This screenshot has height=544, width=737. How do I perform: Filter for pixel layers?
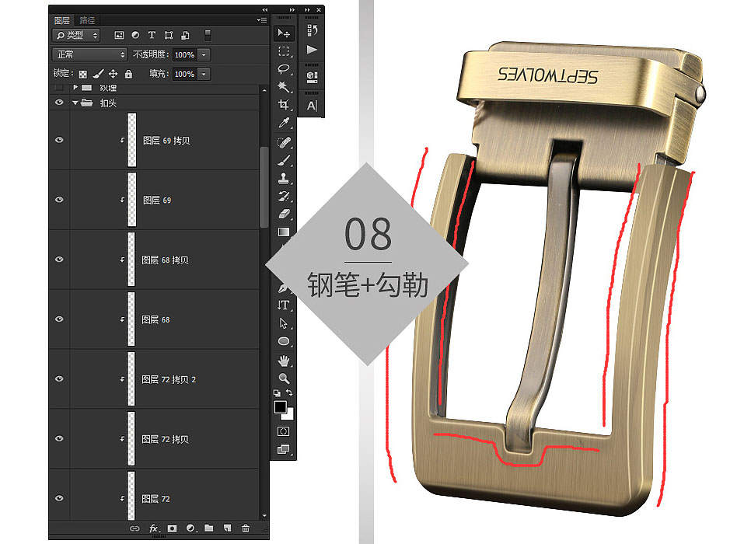click(x=120, y=35)
